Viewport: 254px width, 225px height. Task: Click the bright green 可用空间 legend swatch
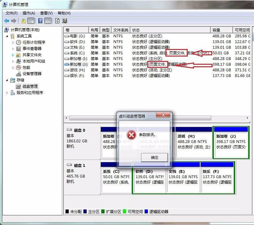coord(124,211)
